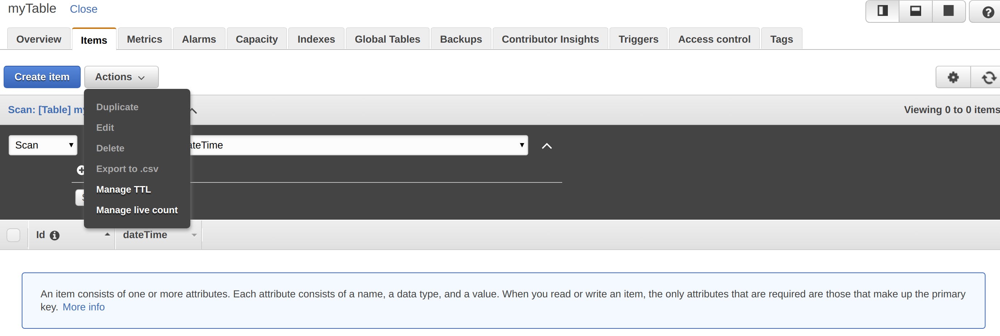Click the myTable title text

pos(32,9)
